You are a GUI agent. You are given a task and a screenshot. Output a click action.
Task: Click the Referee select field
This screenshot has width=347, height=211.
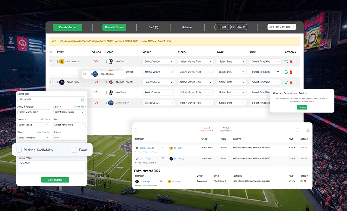69,137
